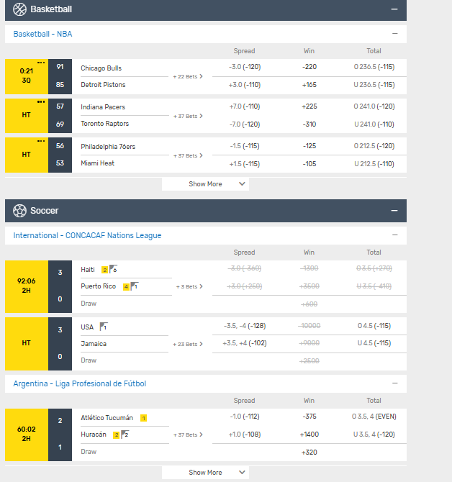Click the Haiti yellow card icon
The width and height of the screenshot is (452, 482).
(104, 270)
